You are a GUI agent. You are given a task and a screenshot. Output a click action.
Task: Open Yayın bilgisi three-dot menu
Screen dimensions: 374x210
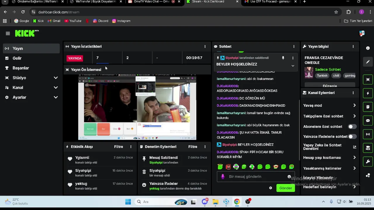[353, 46]
